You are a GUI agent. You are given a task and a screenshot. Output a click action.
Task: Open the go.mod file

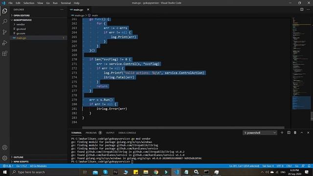coord(39,29)
